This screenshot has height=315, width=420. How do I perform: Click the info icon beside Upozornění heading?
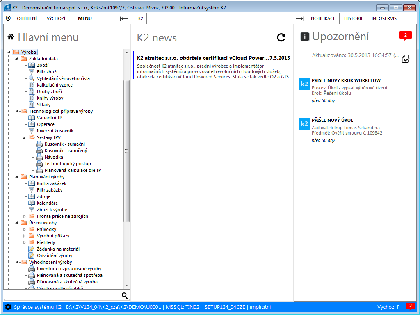tap(305, 37)
